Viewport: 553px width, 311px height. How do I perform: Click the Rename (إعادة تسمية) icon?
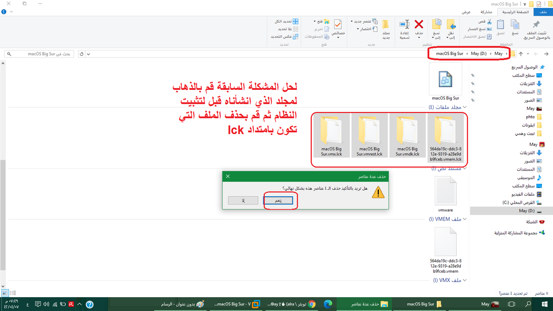[404, 25]
